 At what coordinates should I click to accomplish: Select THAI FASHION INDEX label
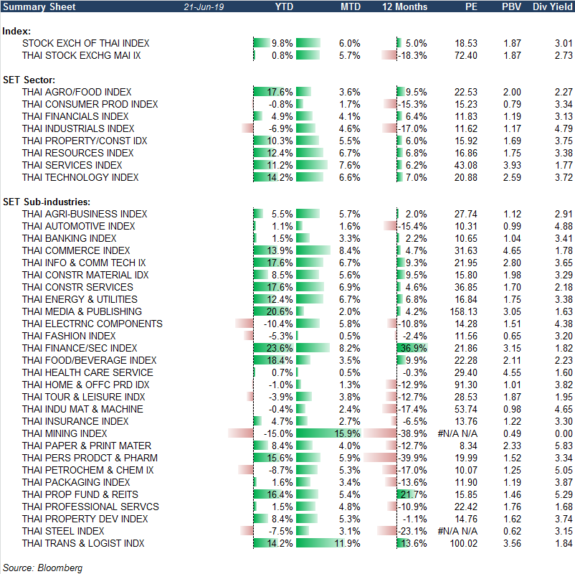tap(69, 336)
